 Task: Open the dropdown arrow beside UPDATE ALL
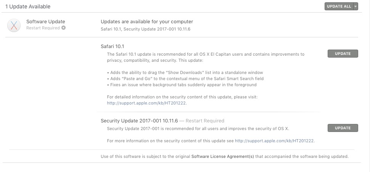coord(356,6)
